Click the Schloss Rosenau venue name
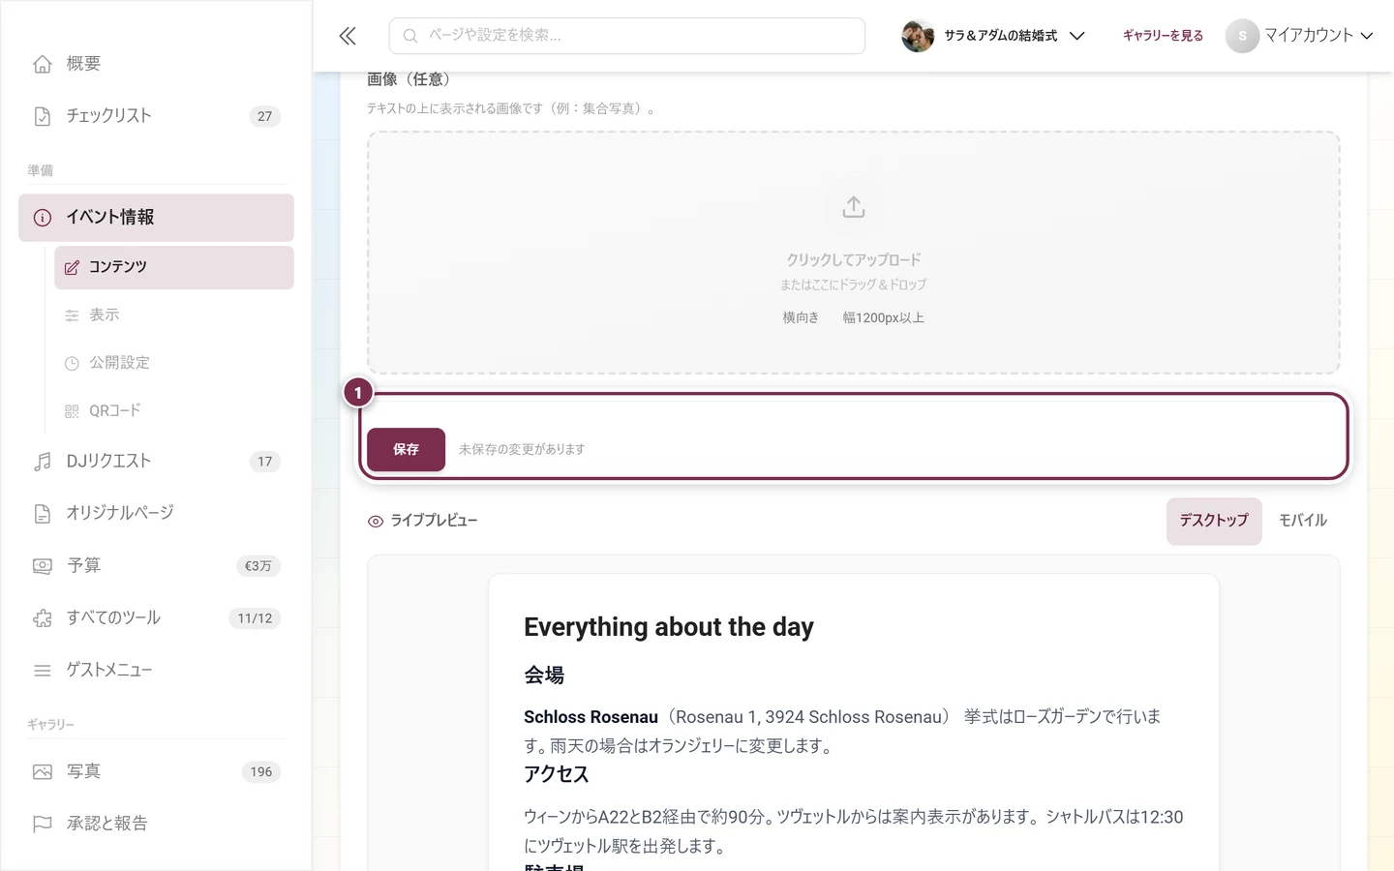The image size is (1394, 871). pos(591,717)
